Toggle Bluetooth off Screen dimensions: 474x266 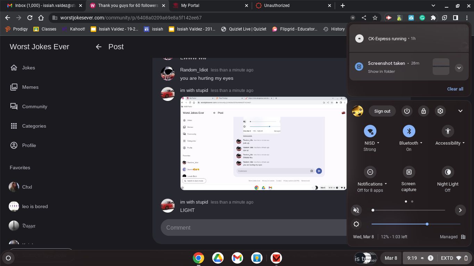(x=409, y=131)
